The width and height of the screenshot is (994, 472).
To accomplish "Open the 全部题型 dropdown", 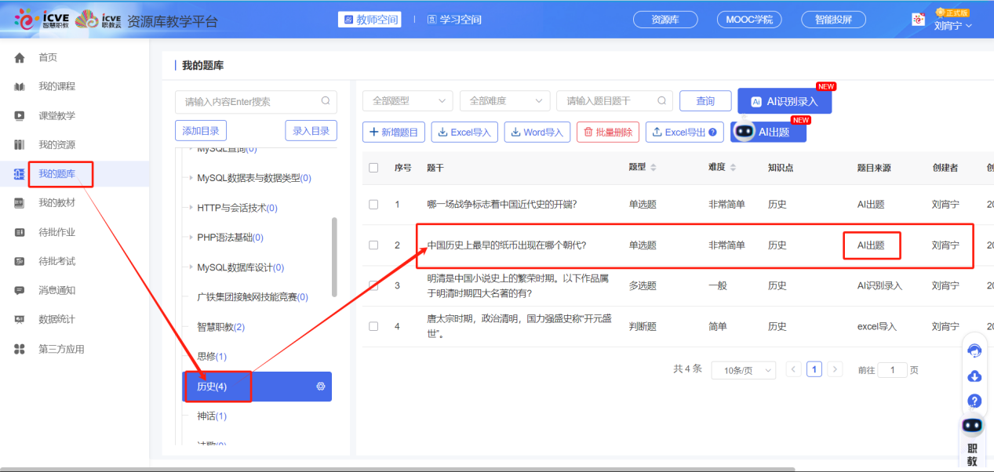I will click(407, 100).
